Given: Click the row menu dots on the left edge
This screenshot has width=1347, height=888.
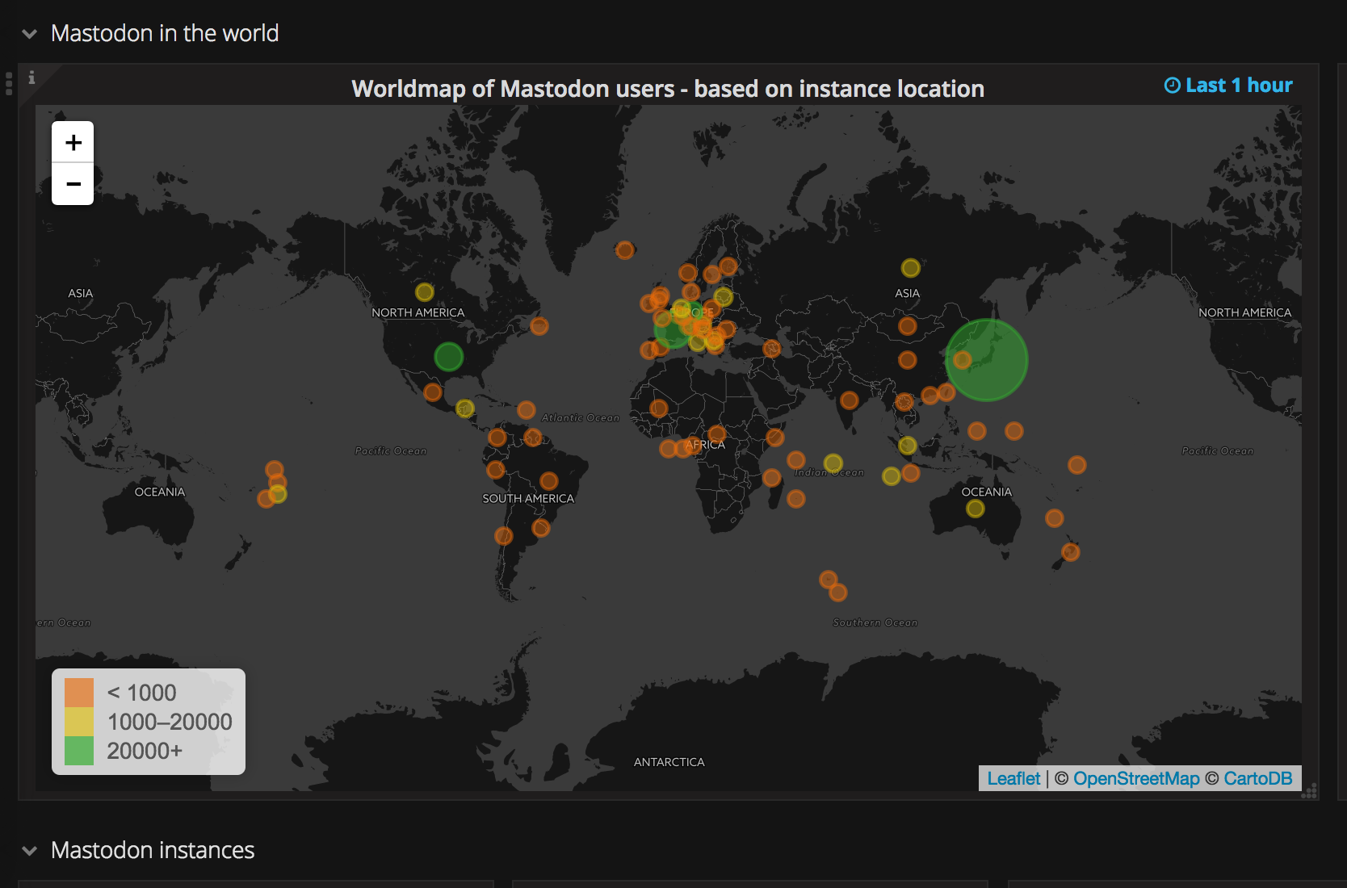Looking at the screenshot, I should tap(8, 84).
